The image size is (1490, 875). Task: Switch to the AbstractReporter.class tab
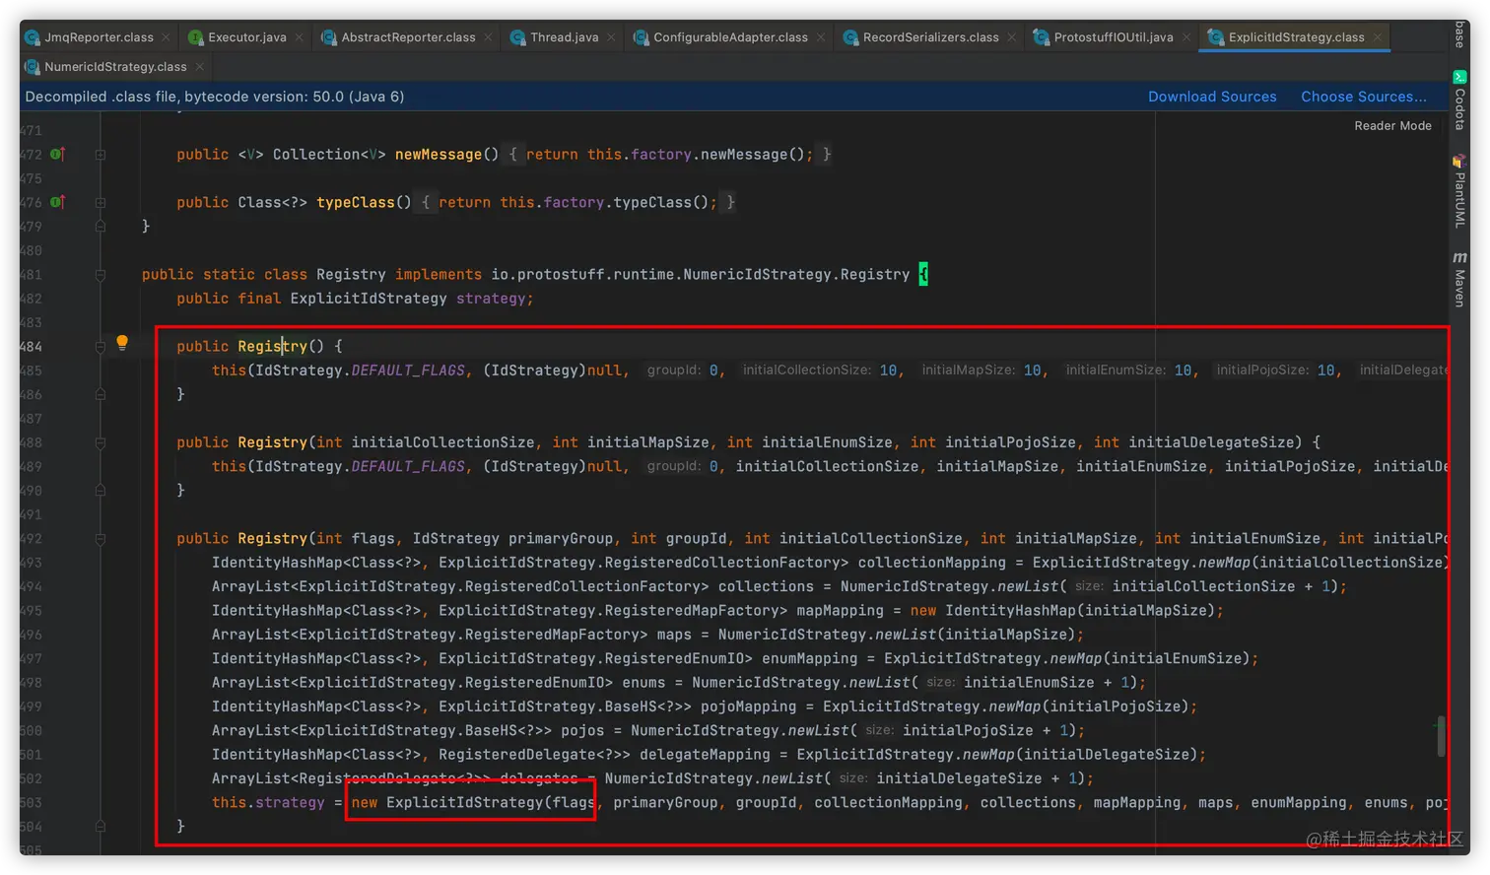408,37
